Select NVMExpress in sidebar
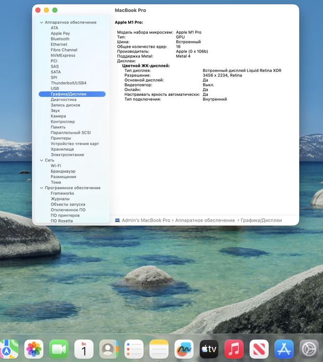 (63, 55)
